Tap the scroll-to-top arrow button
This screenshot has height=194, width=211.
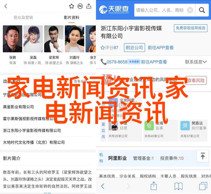tap(203, 156)
